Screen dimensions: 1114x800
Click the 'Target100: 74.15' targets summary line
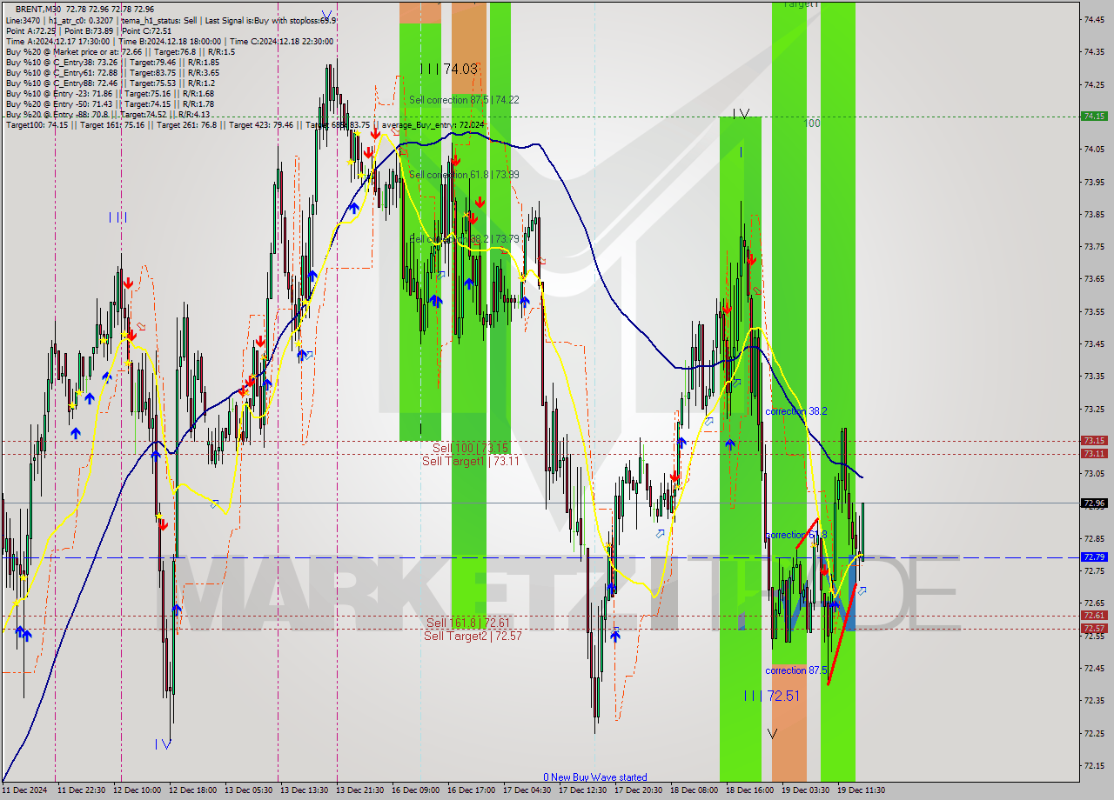tap(245, 125)
